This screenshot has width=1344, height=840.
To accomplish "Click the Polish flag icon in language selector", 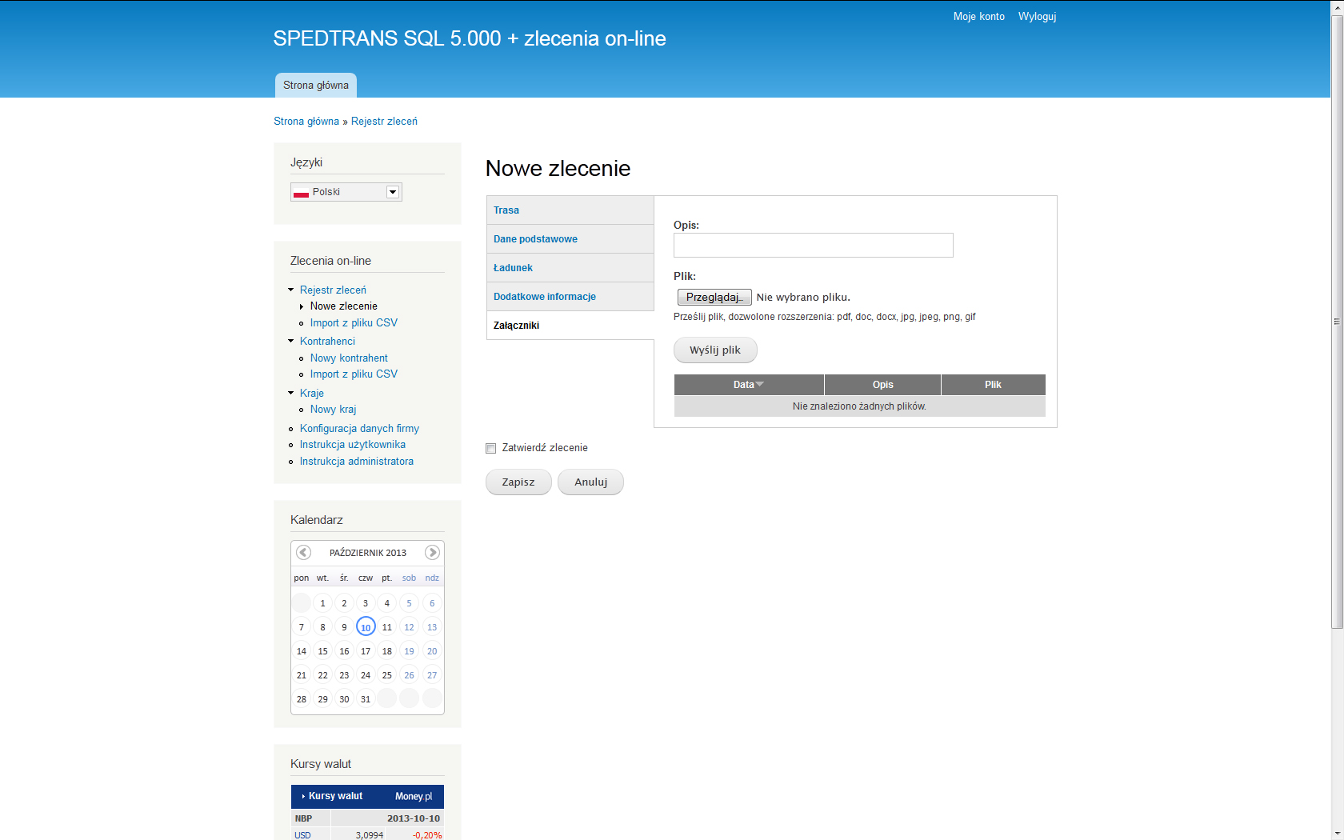I will tap(301, 192).
